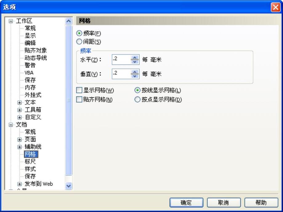Select 内存 in the tree
283x212 pixels.
[x=30, y=87]
